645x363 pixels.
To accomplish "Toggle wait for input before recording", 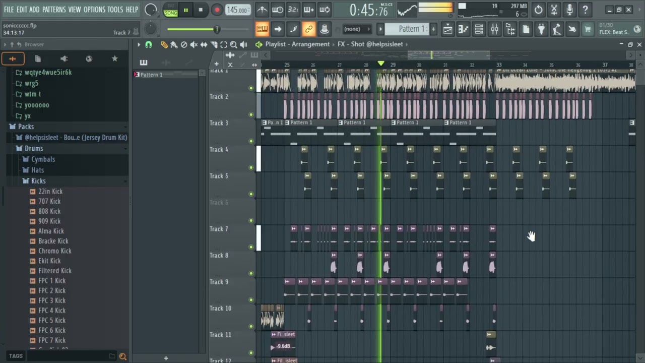I will [x=278, y=10].
